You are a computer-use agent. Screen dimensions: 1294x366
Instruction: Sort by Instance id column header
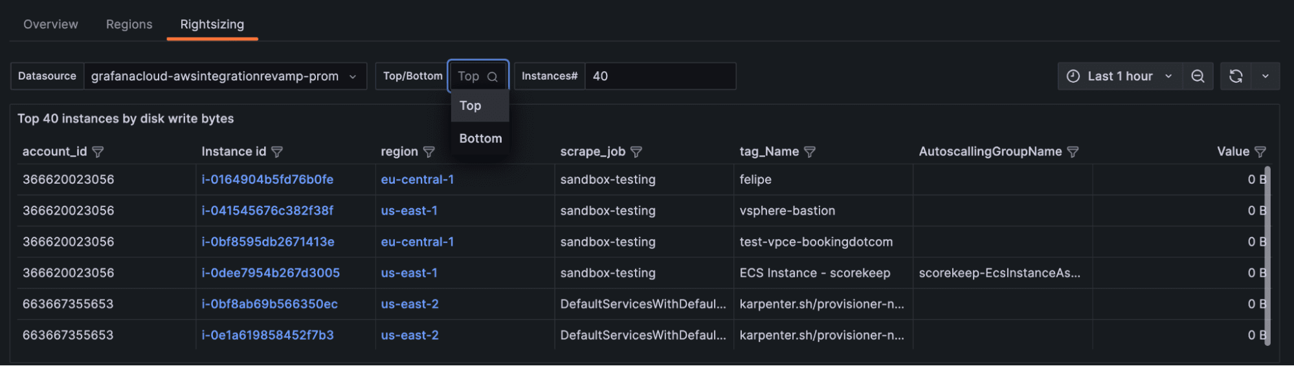click(x=234, y=152)
